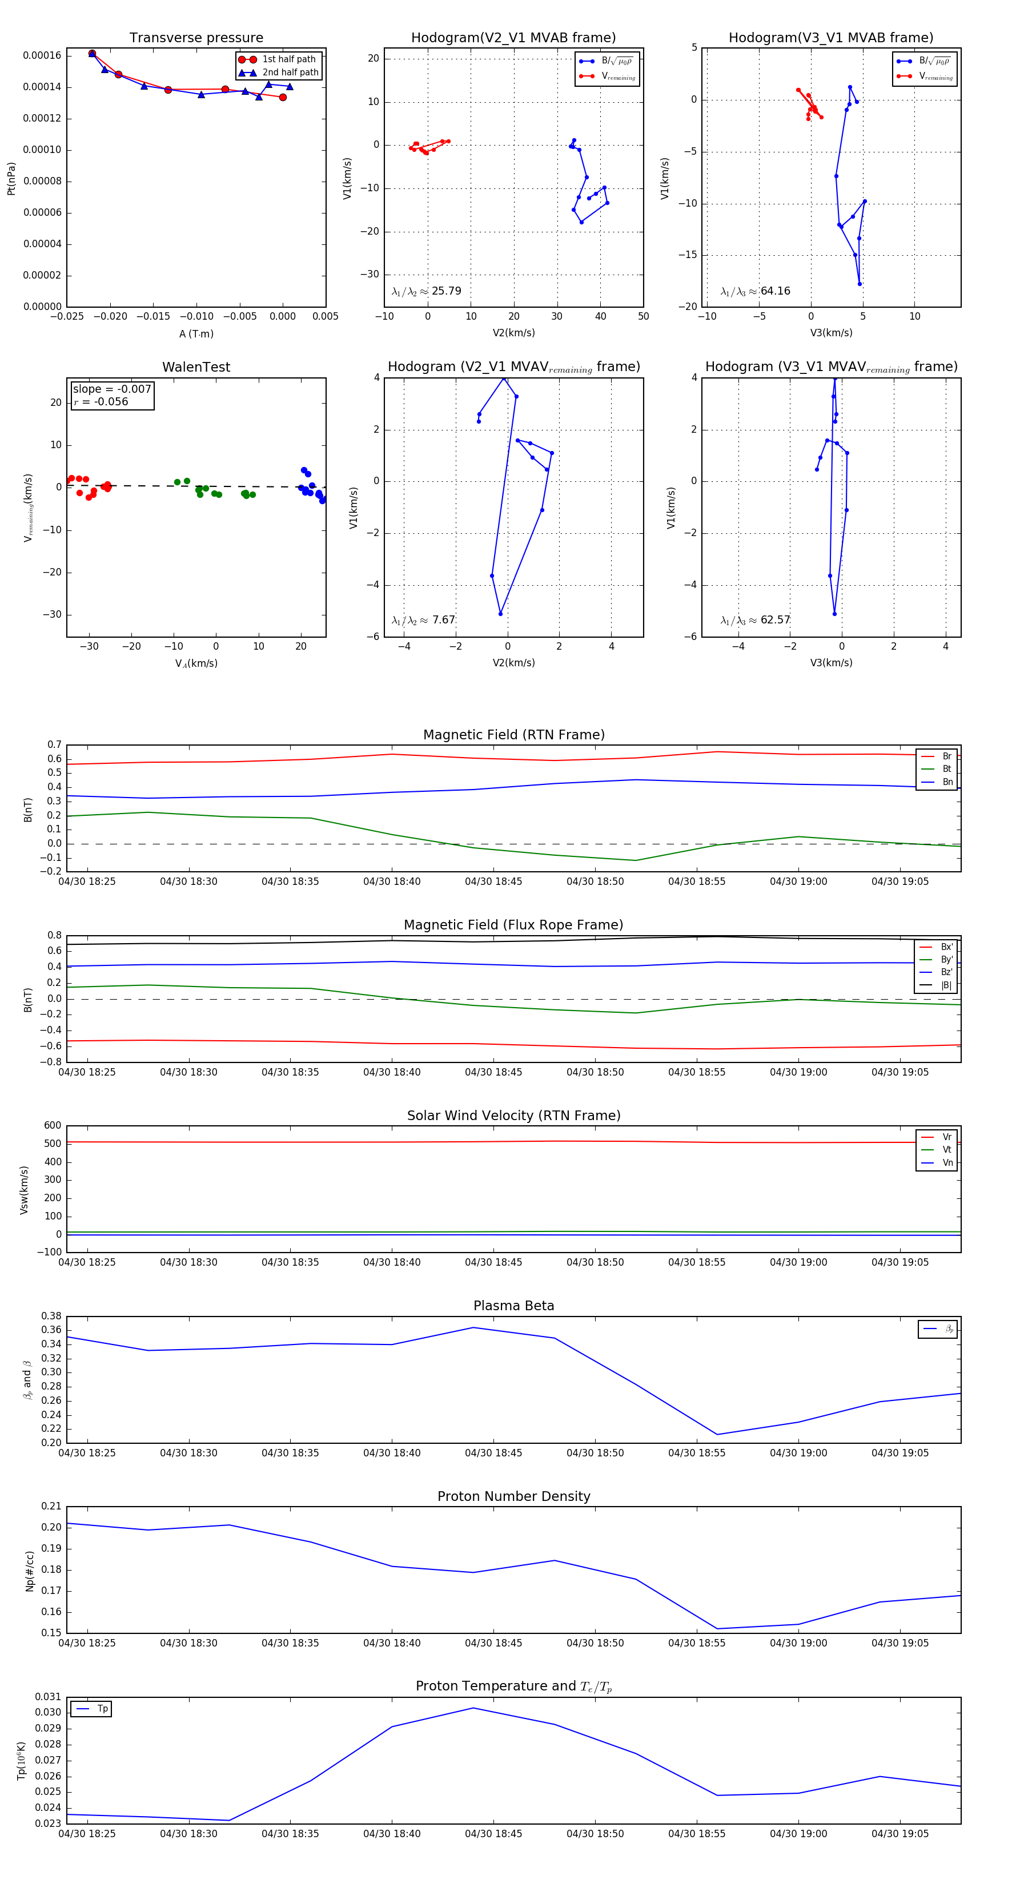Image resolution: width=1028 pixels, height=1884 pixels.
Task: Click the 'Br' legend entry
Action: 937,756
